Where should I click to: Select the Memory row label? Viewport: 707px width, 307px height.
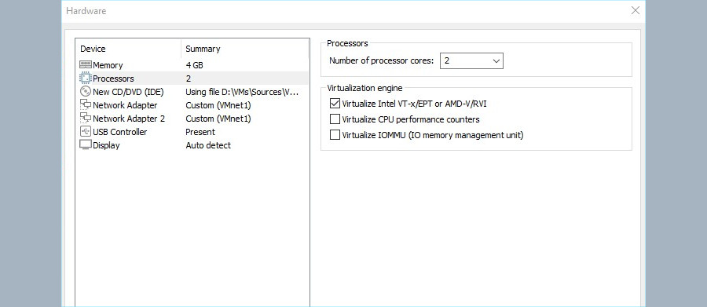[x=108, y=65]
